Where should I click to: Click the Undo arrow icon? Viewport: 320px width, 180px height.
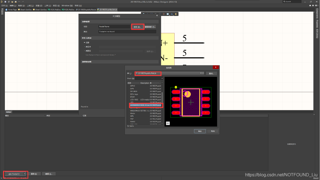[x=19, y=2]
